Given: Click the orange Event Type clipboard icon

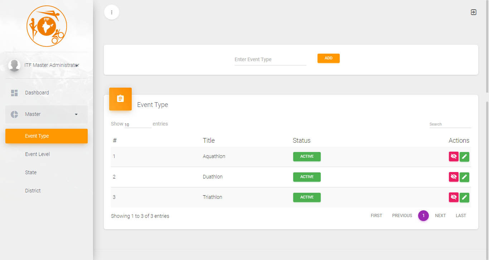Looking at the screenshot, I should coord(120,99).
